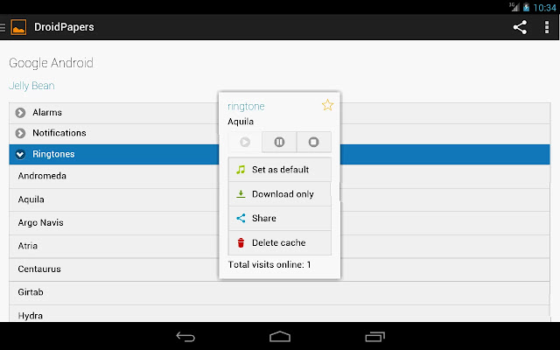Expand the Notifications section arrow
This screenshot has height=350, width=560.
point(20,133)
